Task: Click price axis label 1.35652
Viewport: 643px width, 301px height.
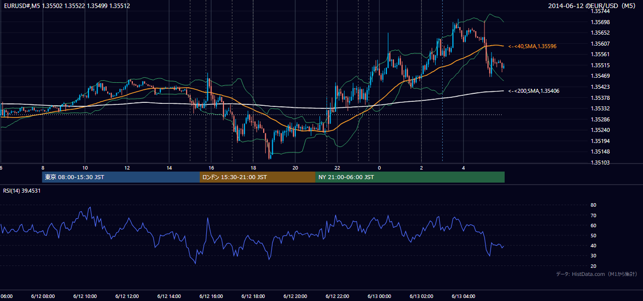Action: click(x=600, y=33)
